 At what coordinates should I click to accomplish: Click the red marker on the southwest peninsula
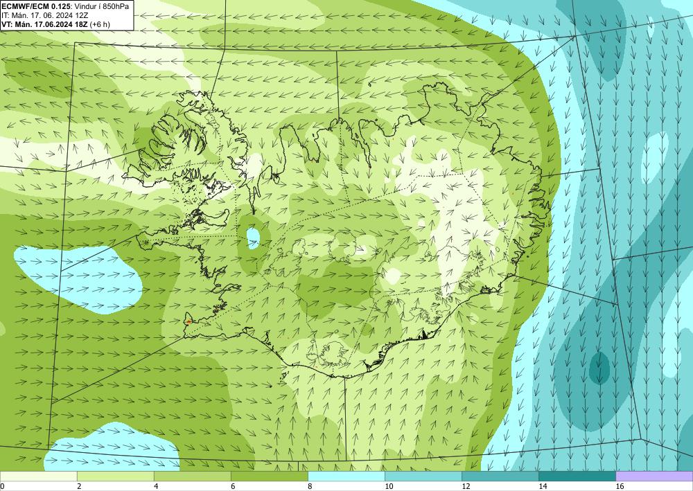(x=188, y=321)
